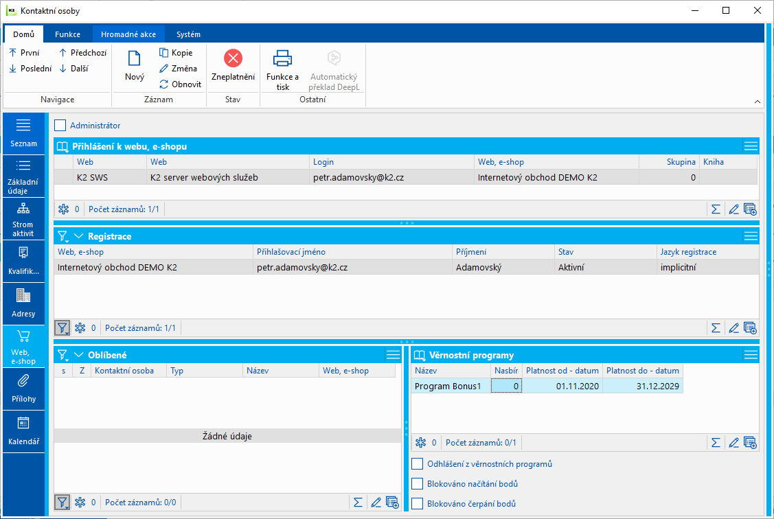The height and width of the screenshot is (519, 774).
Task: Click the Obnovit refresh button
Action: (x=180, y=84)
